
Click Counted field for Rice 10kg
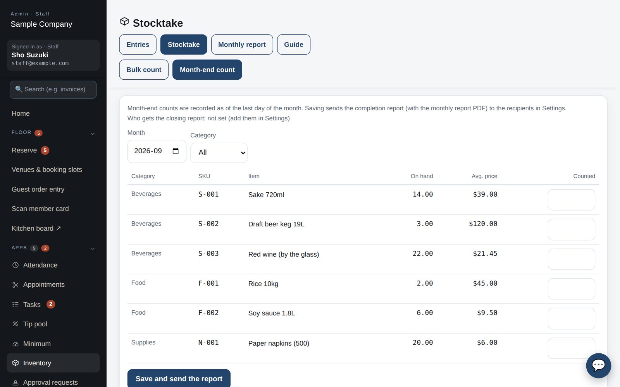pyautogui.click(x=571, y=289)
